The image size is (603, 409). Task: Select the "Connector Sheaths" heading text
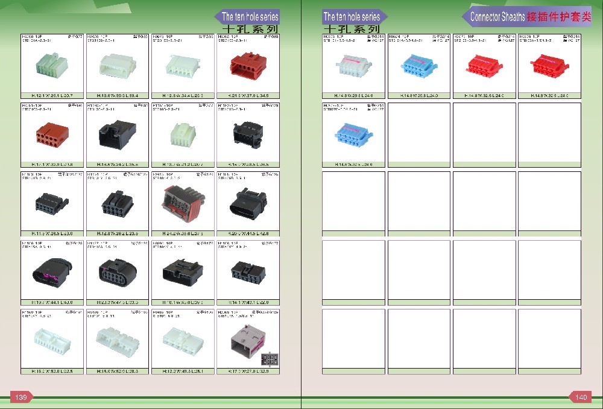coord(497,17)
